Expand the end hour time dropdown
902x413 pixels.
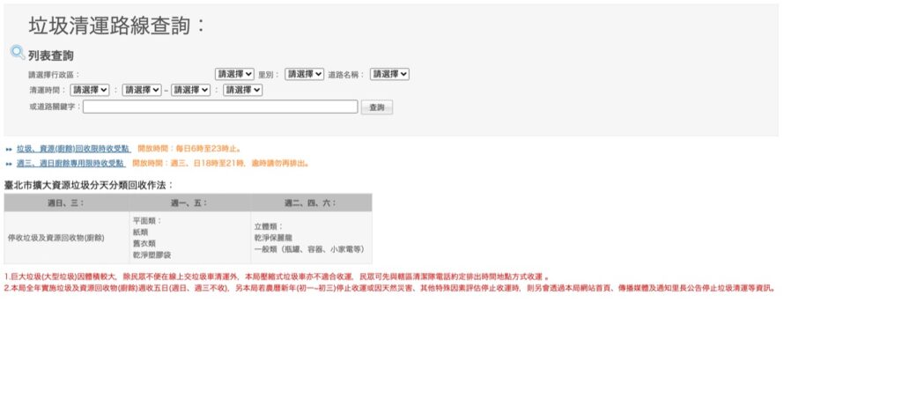coord(191,90)
